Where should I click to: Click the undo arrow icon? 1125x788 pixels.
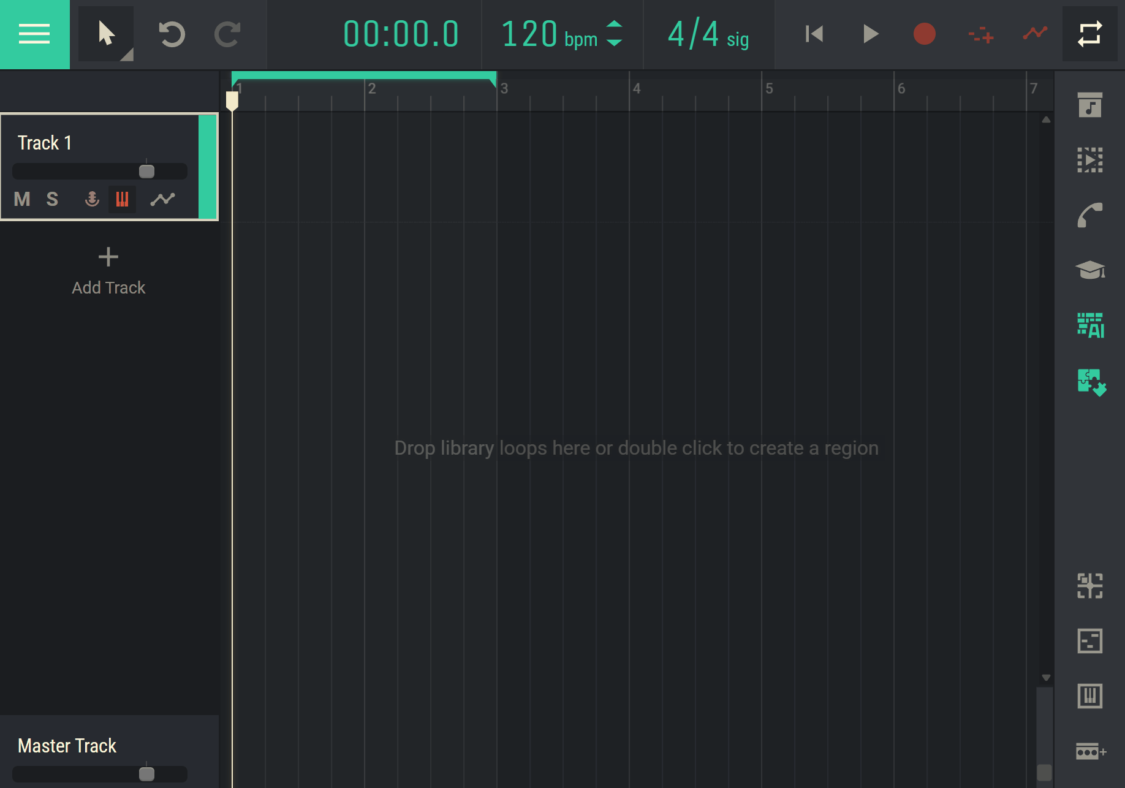click(x=172, y=34)
